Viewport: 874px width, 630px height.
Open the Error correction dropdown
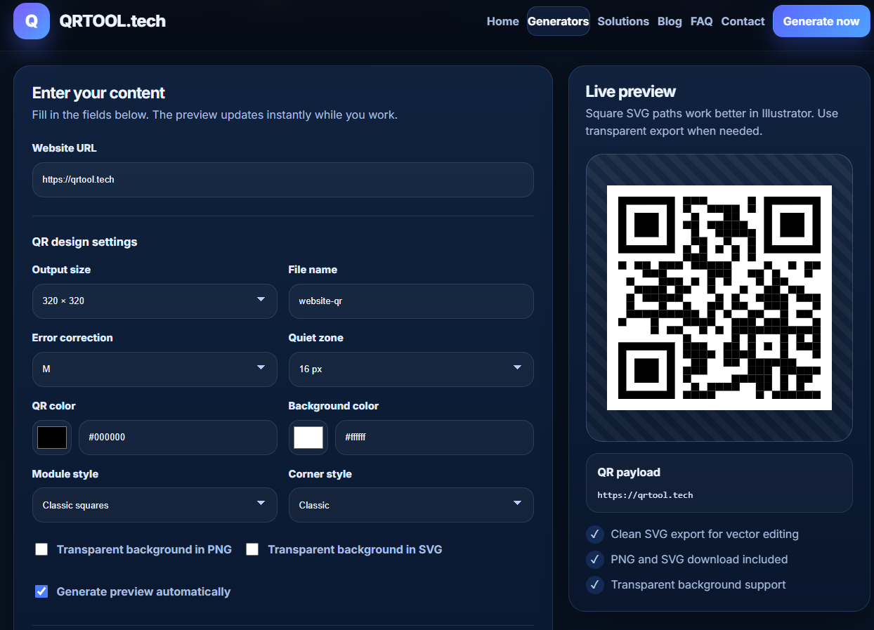(x=155, y=369)
